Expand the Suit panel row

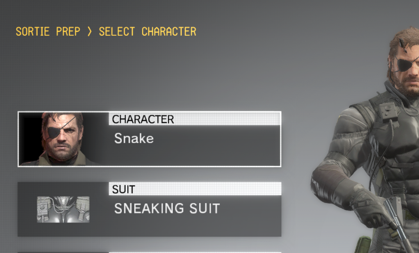click(x=150, y=209)
